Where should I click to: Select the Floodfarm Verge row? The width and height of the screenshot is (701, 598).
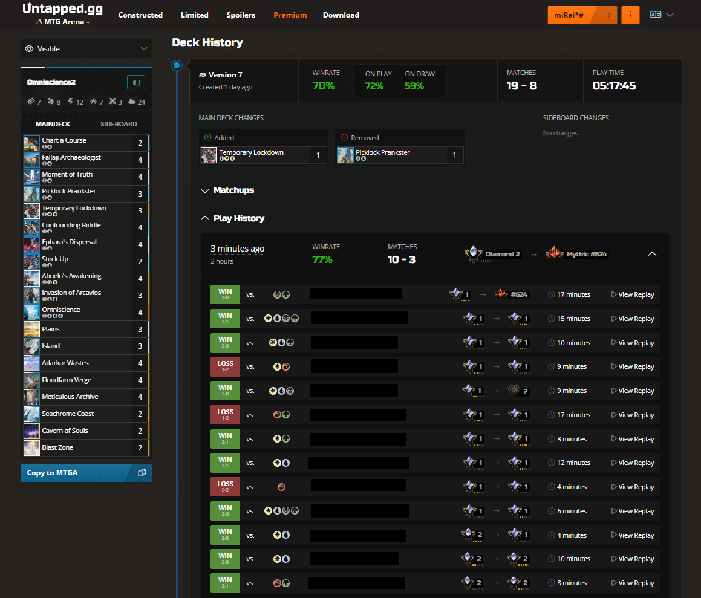pyautogui.click(x=86, y=380)
